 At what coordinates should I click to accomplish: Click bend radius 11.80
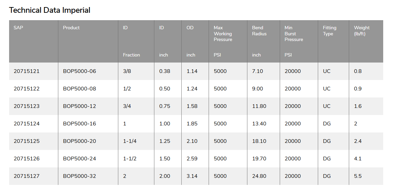pos(259,106)
